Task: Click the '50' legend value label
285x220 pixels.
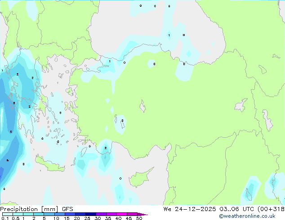Action: pyautogui.click(x=139, y=218)
